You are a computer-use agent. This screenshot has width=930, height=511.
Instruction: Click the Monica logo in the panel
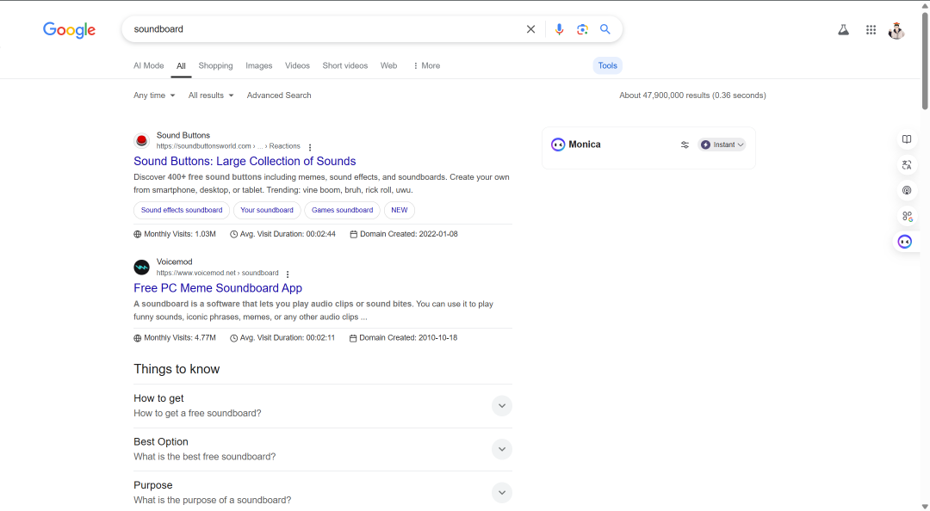[x=558, y=145]
